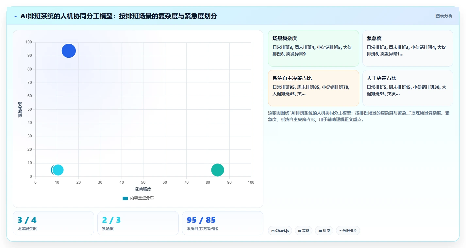Click the lightning icon beside the title

pos(16,16)
